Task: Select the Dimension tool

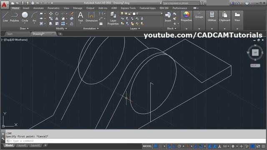Action: pos(91,17)
